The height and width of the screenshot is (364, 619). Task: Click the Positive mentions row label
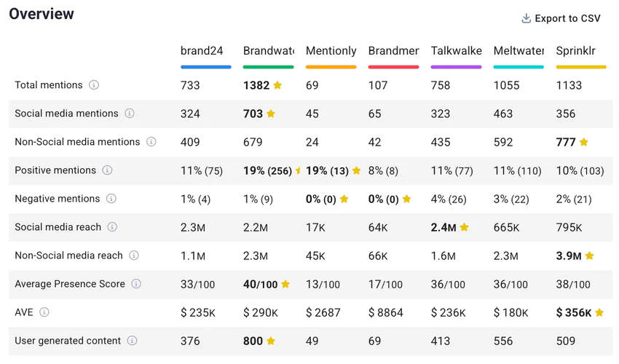pos(55,170)
